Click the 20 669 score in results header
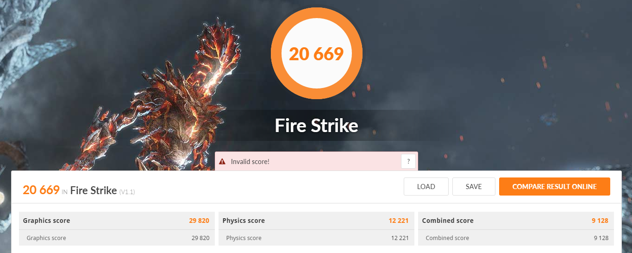This screenshot has width=632, height=253. pyautogui.click(x=41, y=190)
